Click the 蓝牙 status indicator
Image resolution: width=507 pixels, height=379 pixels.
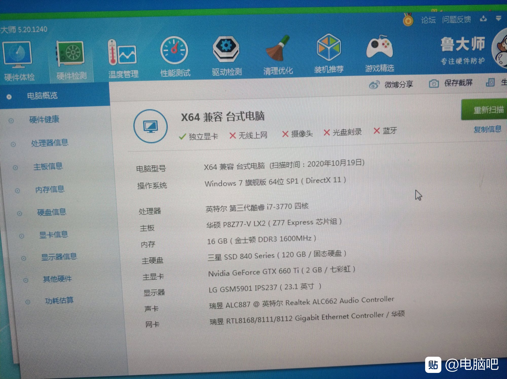(x=385, y=131)
